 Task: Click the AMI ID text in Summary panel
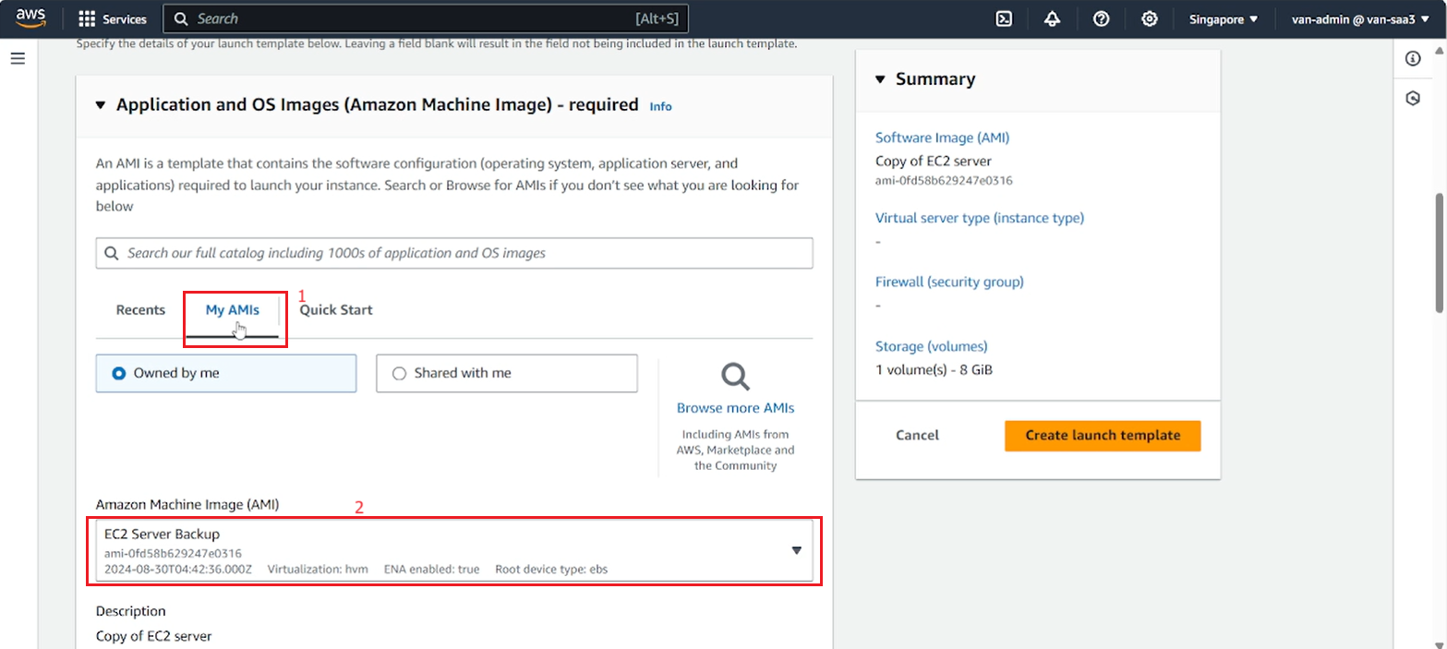click(944, 180)
